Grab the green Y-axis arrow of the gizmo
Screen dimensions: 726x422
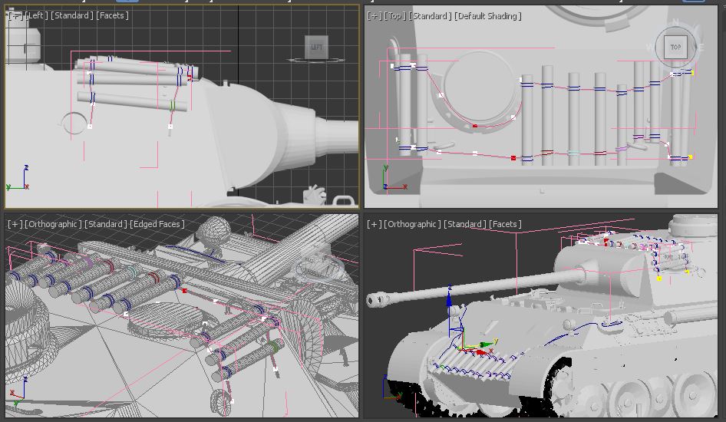click(x=486, y=344)
